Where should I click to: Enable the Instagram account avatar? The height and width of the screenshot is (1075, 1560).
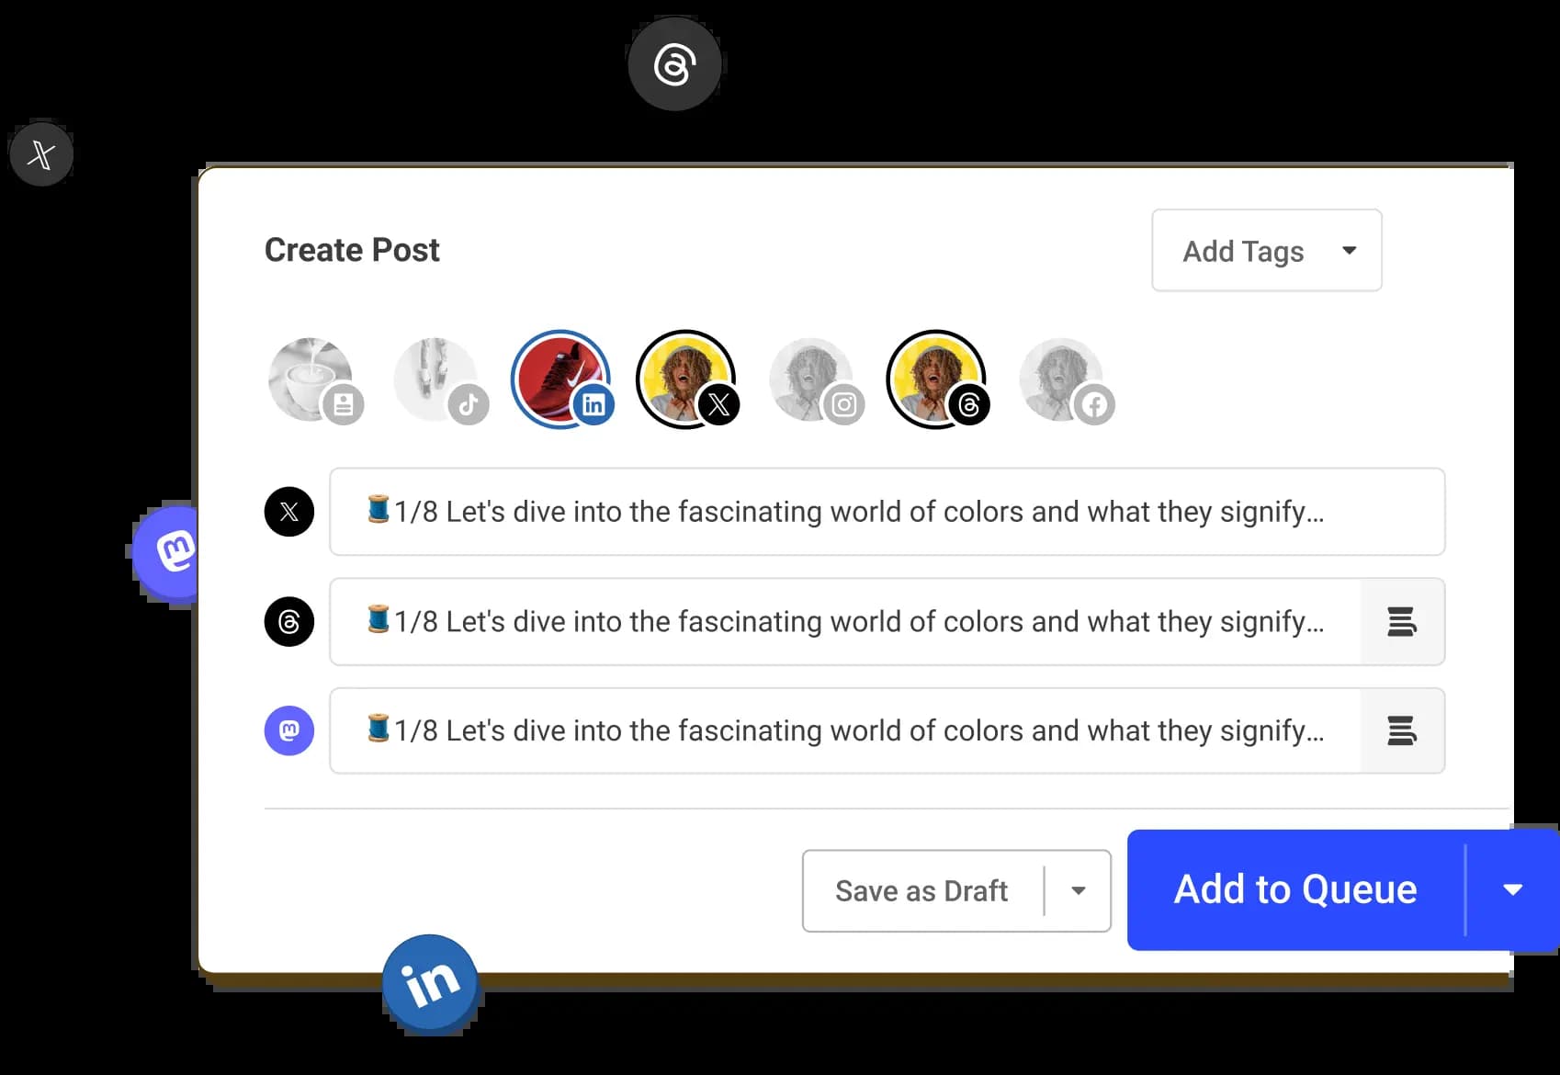pyautogui.click(x=816, y=379)
